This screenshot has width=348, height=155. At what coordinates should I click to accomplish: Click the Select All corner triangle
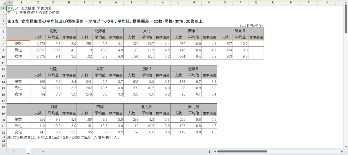pyautogui.click(x=3, y=3)
